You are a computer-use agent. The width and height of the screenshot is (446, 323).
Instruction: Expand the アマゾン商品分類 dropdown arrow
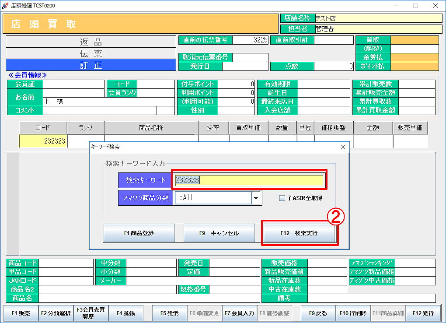tap(255, 198)
